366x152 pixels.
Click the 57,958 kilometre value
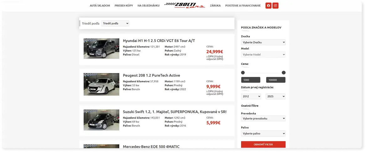[154, 81]
